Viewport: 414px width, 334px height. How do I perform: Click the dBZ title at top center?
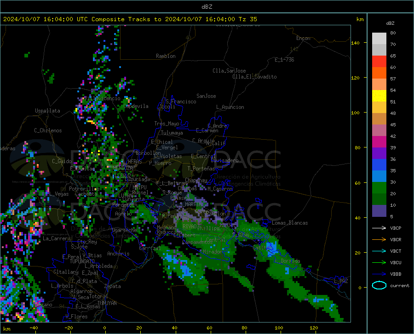(207, 7)
